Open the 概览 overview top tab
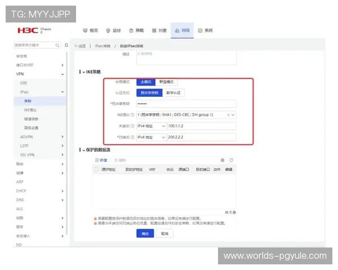 pyautogui.click(x=91, y=30)
